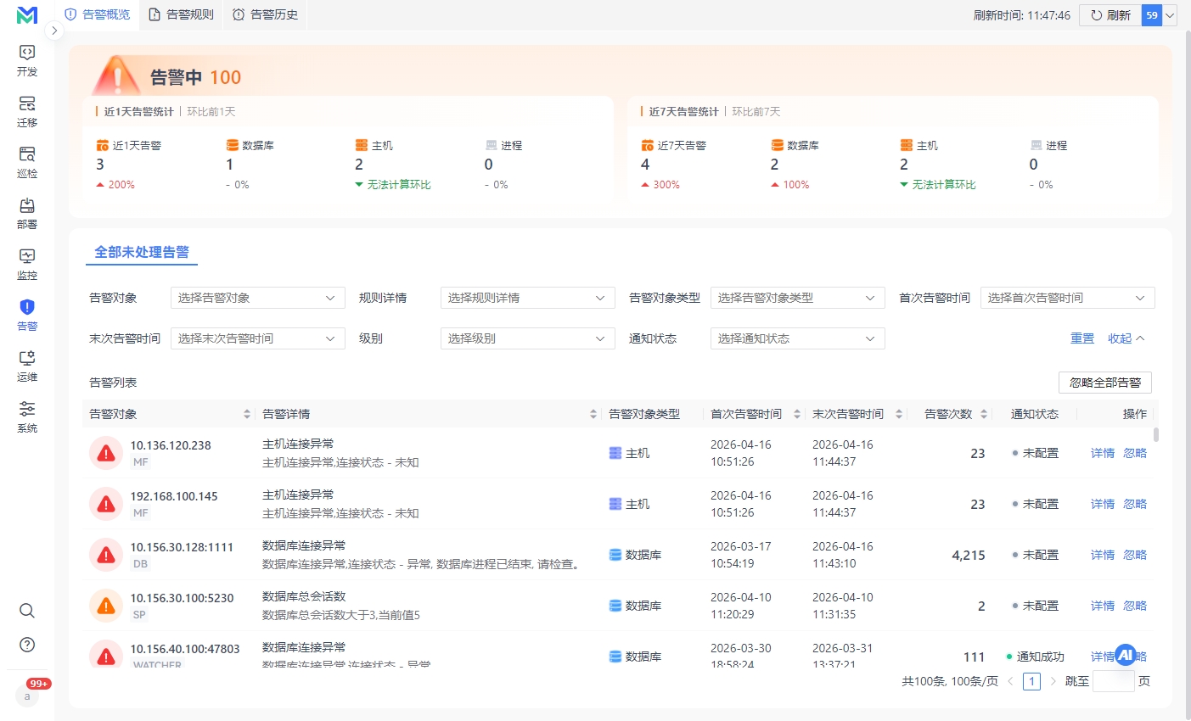
Task: Sort by 告警详情 column arrows
Action: [x=593, y=414]
